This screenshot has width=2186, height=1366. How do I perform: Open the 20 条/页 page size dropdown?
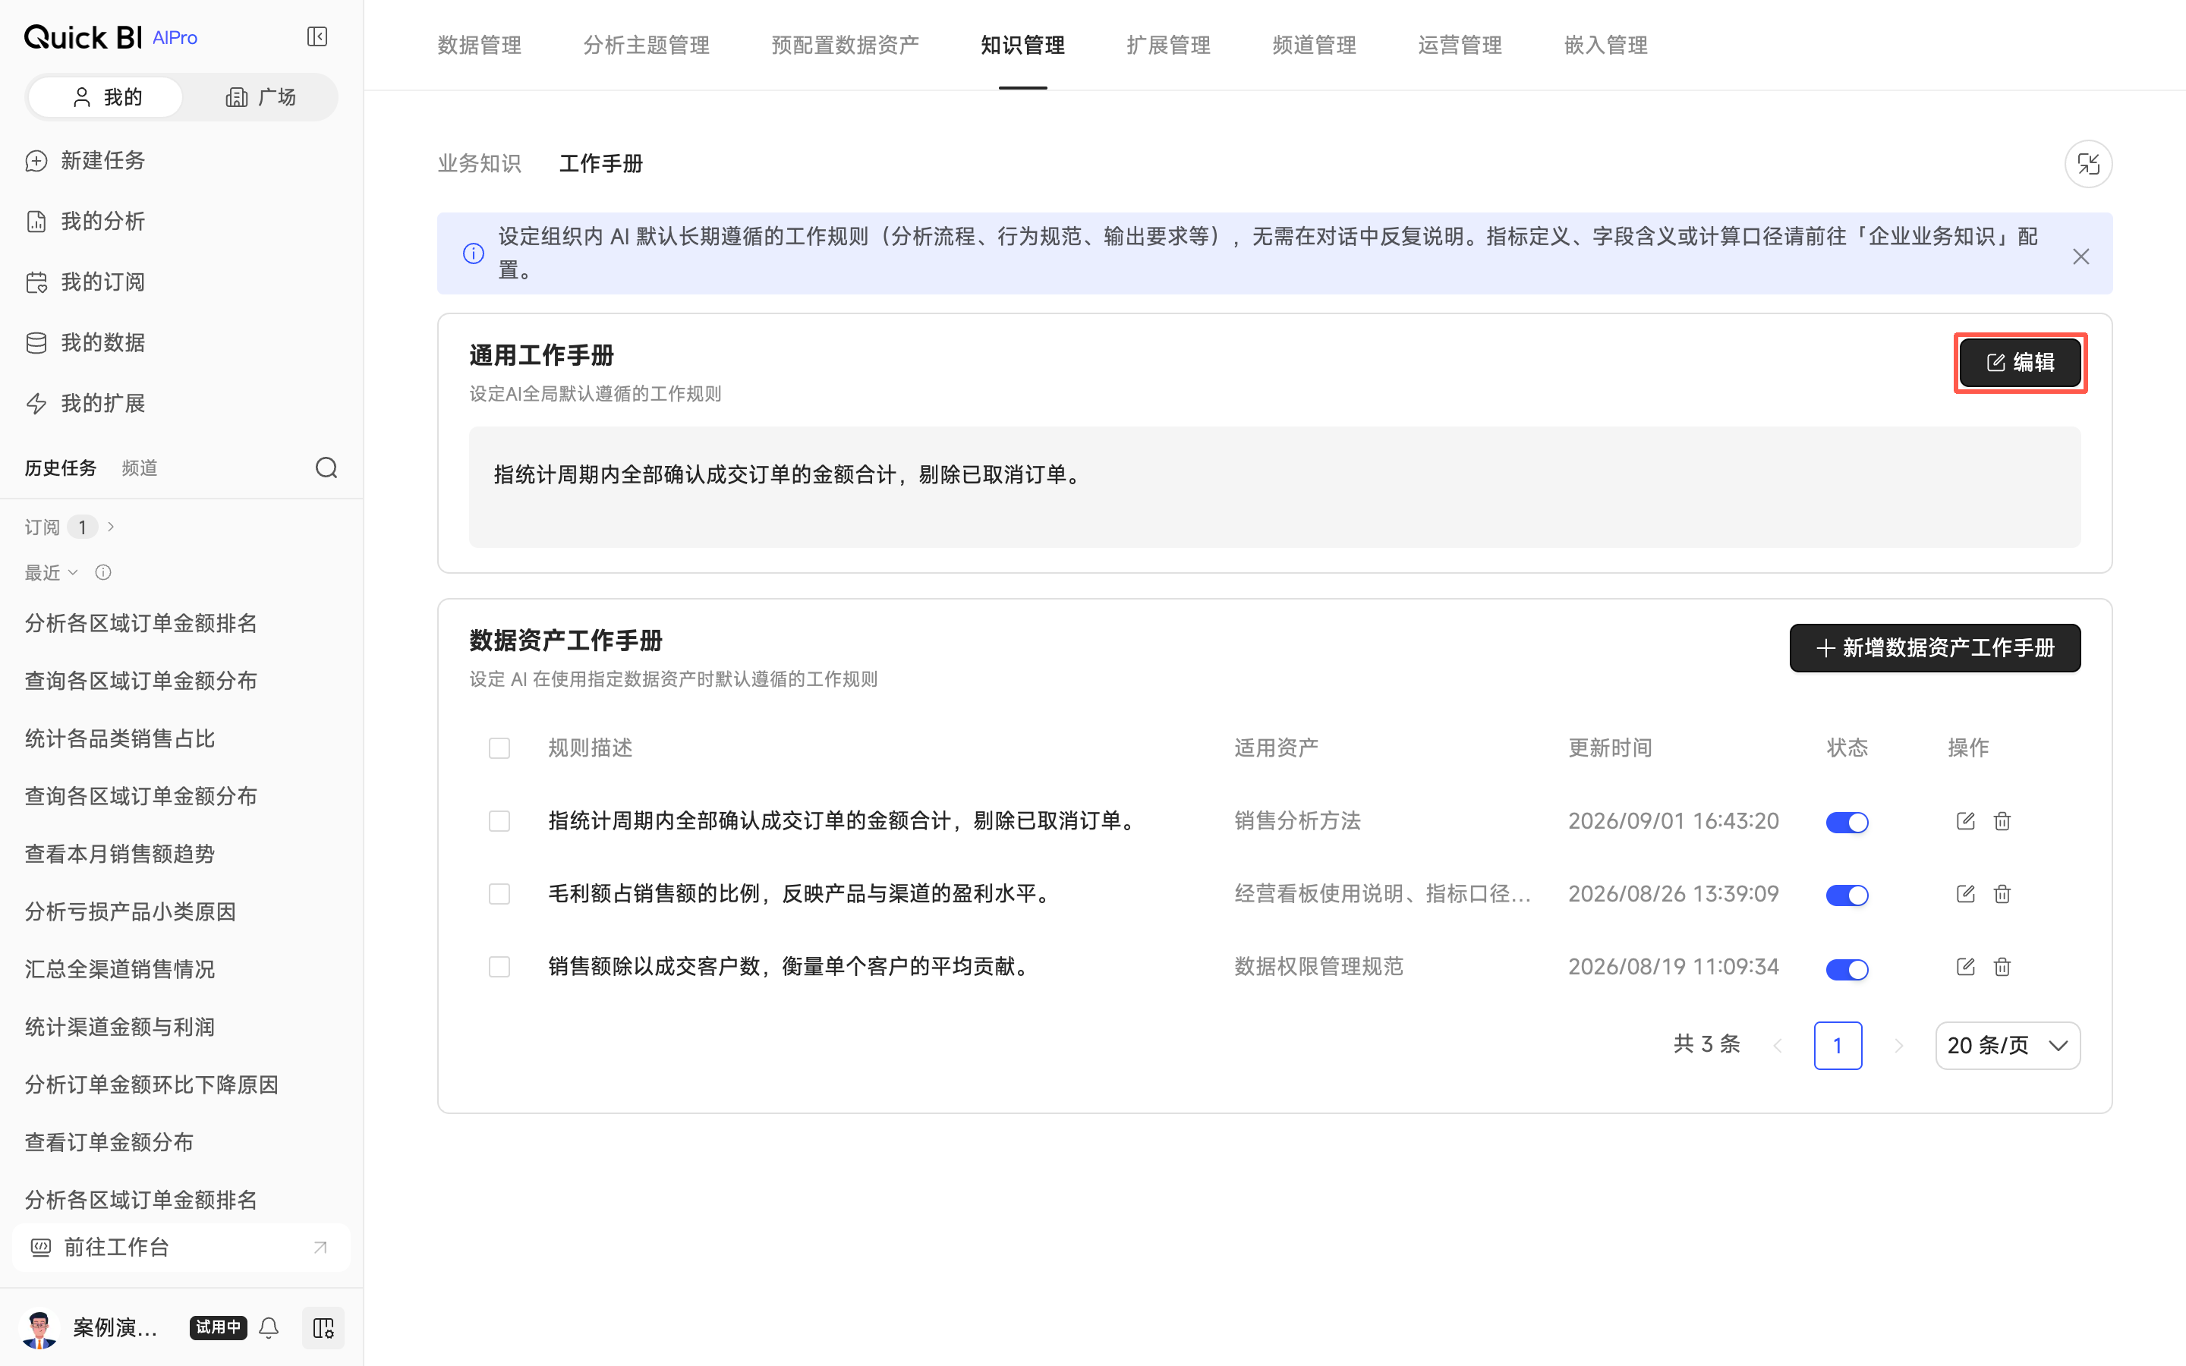click(2007, 1045)
